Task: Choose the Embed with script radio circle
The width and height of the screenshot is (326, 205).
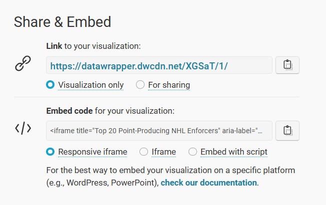Action: point(192,152)
